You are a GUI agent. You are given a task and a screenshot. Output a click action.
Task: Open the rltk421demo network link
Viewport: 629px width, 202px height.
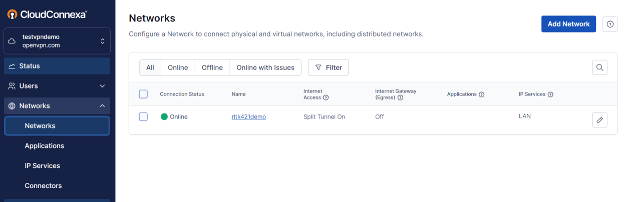248,116
